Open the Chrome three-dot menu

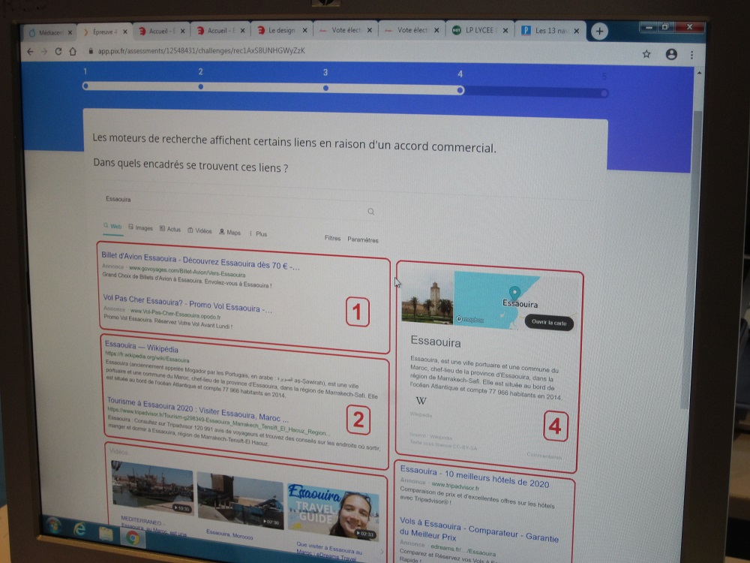coord(691,55)
